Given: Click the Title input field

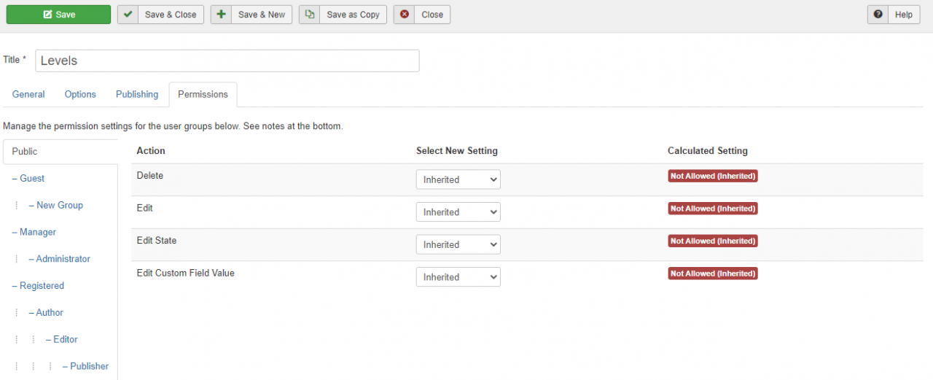Looking at the screenshot, I should 227,61.
